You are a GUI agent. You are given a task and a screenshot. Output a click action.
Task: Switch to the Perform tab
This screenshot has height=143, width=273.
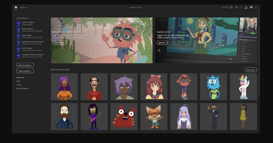(23, 7)
